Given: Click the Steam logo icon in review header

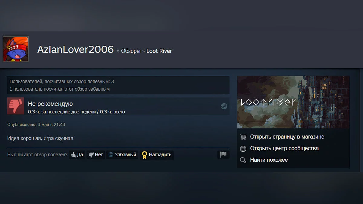Looking at the screenshot, I should point(224,106).
